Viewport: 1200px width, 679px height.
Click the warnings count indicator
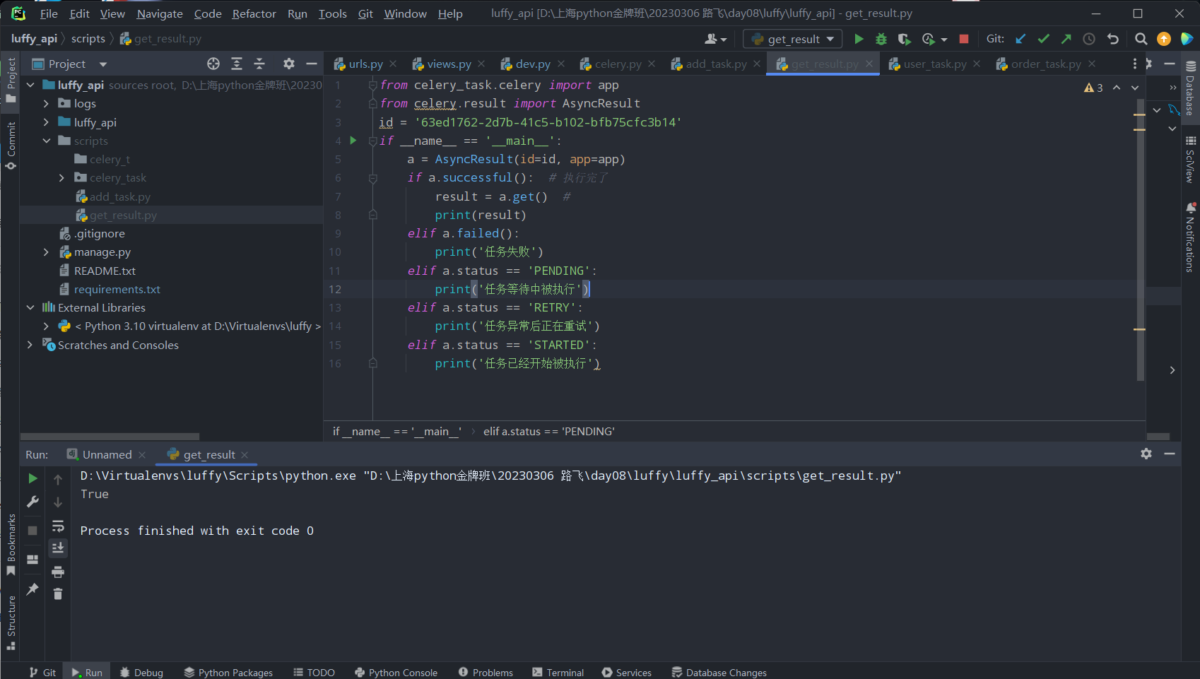coord(1093,88)
